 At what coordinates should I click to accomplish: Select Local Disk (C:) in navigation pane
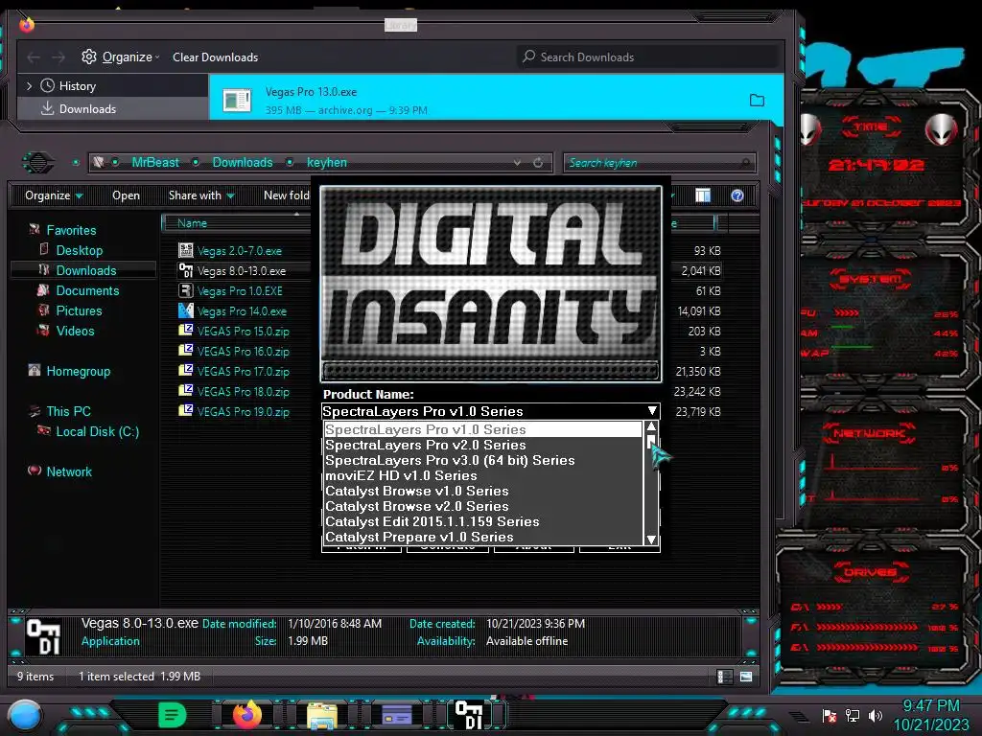(x=97, y=431)
